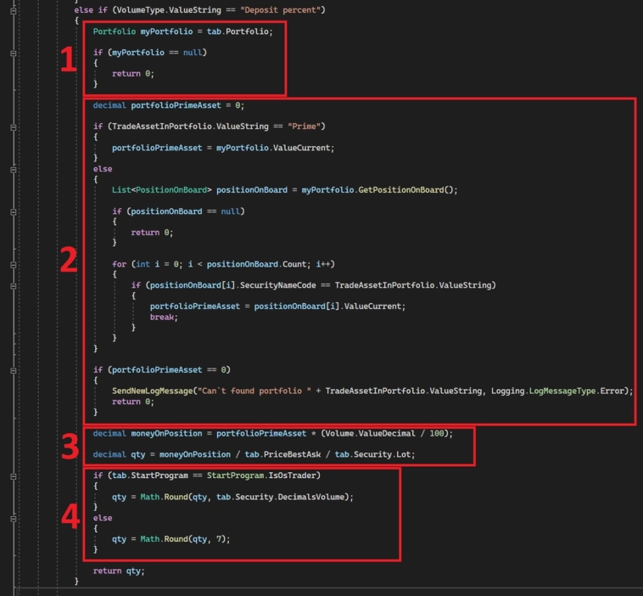Image resolution: width=643 pixels, height=596 pixels.
Task: Collapse the 'for (int i = 0' loop fold marker
Action: (x=13, y=265)
